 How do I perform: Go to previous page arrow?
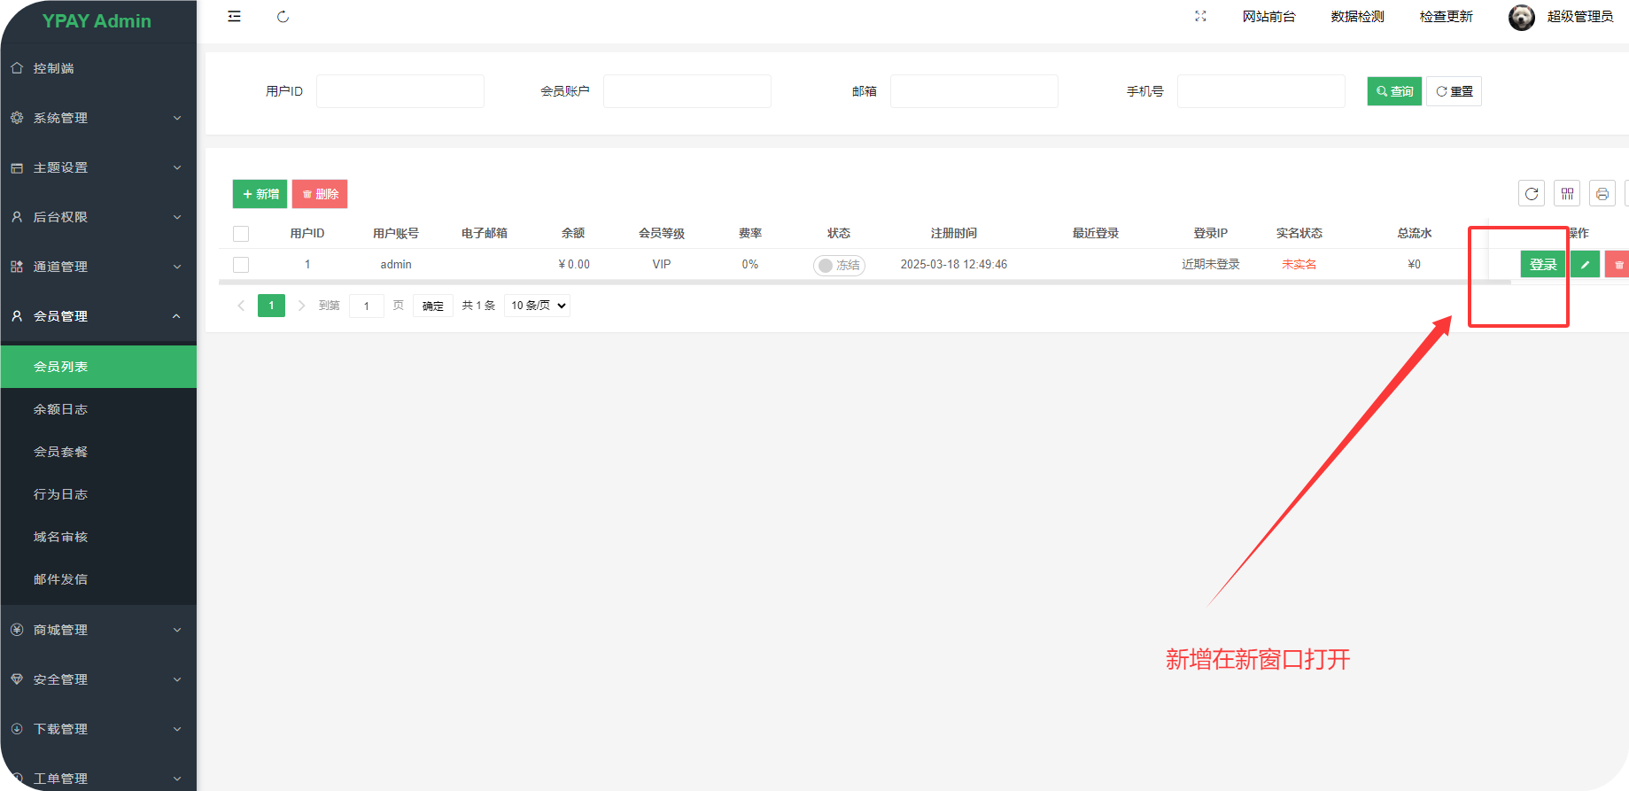coord(241,306)
